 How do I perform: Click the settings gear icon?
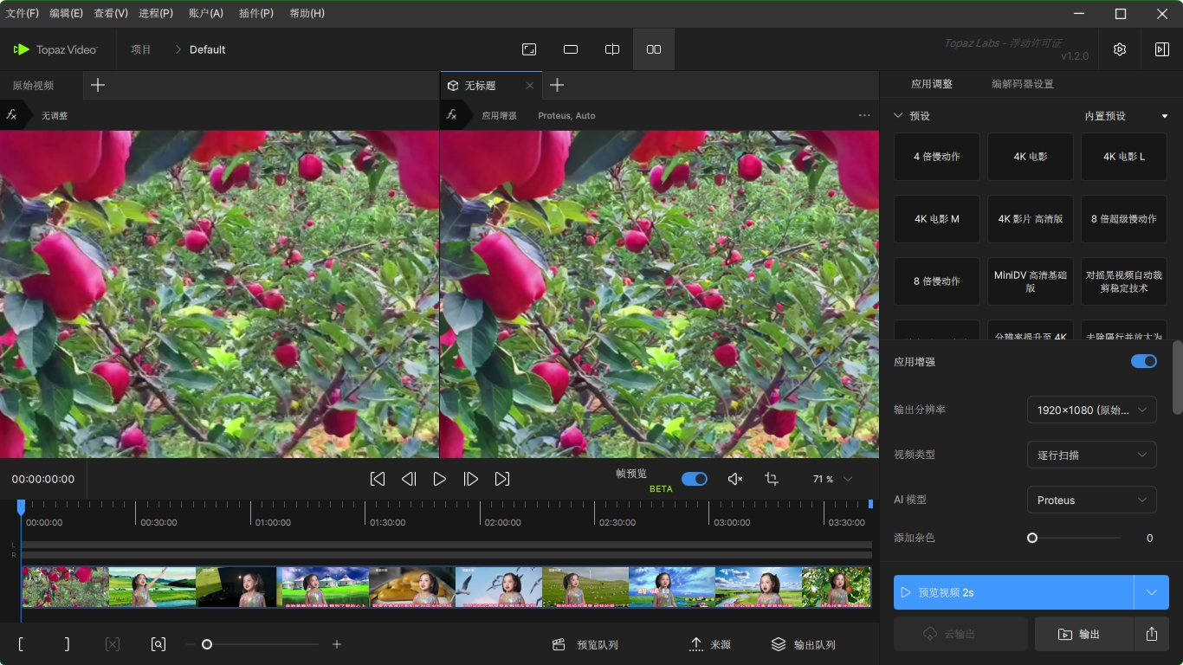point(1120,49)
